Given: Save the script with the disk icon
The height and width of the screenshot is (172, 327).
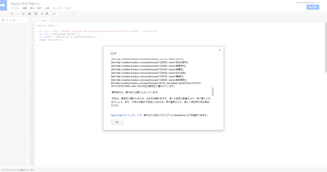Looking at the screenshot, I should coord(29,14).
